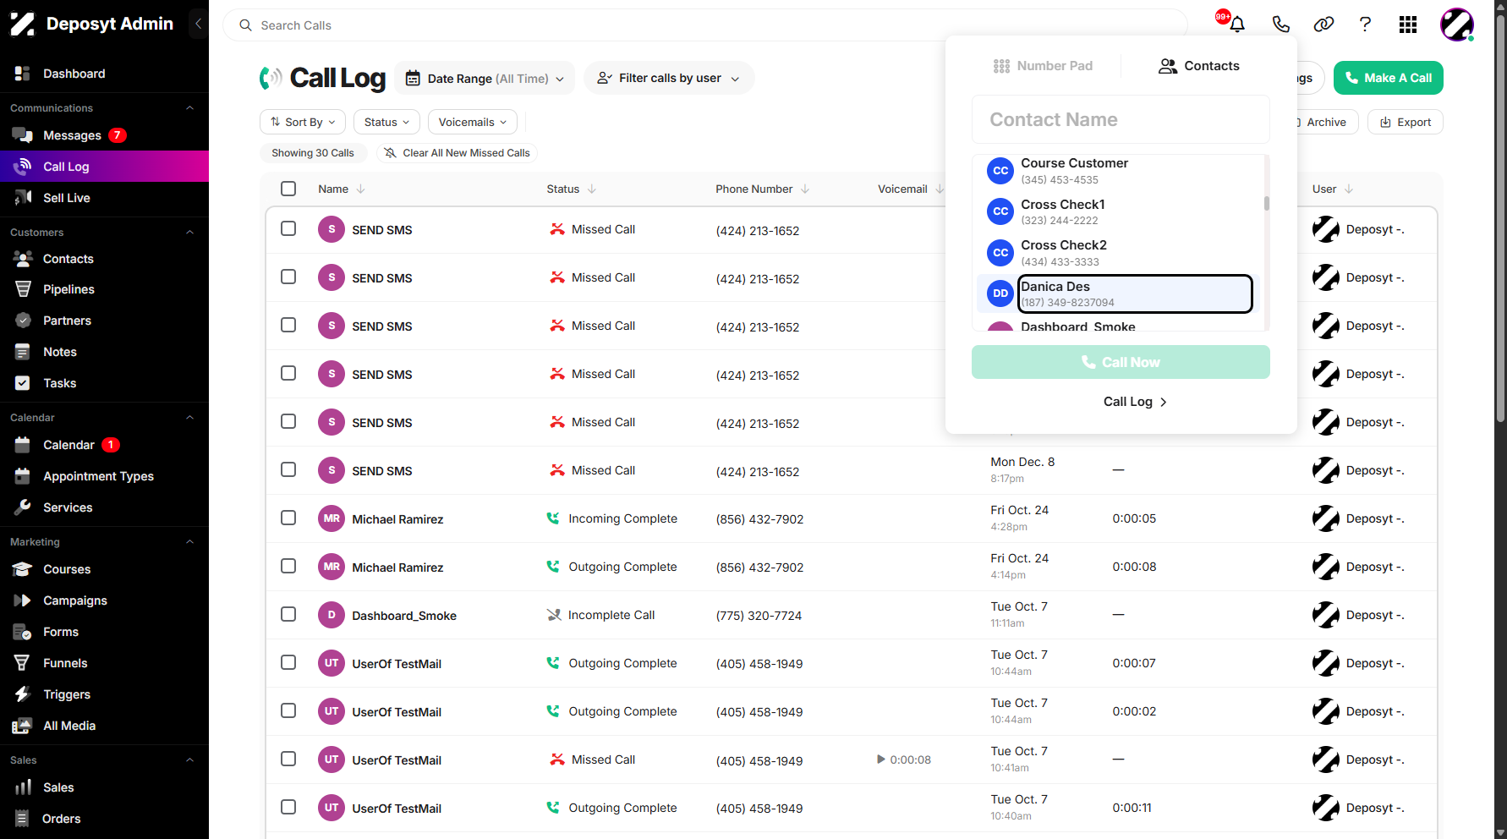The image size is (1507, 839).
Task: Click the Partners icon in sidebar
Action: coord(23,321)
